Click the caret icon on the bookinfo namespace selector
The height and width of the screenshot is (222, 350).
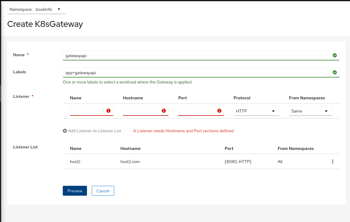click(59, 9)
